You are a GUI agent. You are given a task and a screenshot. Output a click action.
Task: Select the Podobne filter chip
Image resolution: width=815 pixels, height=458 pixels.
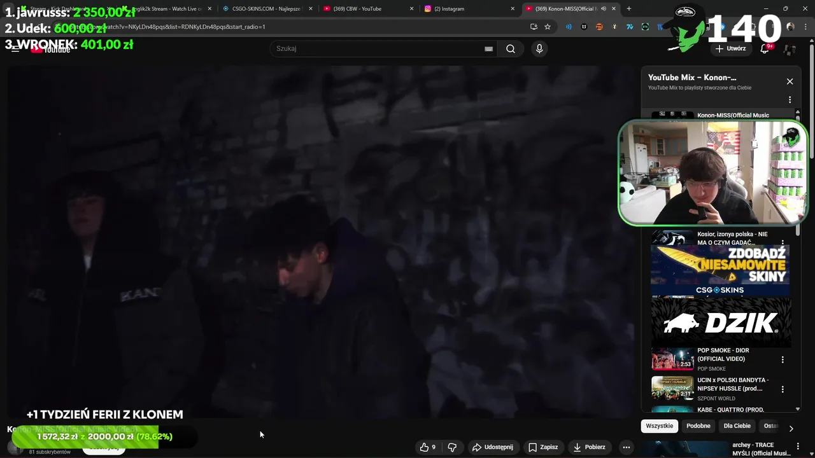698,426
